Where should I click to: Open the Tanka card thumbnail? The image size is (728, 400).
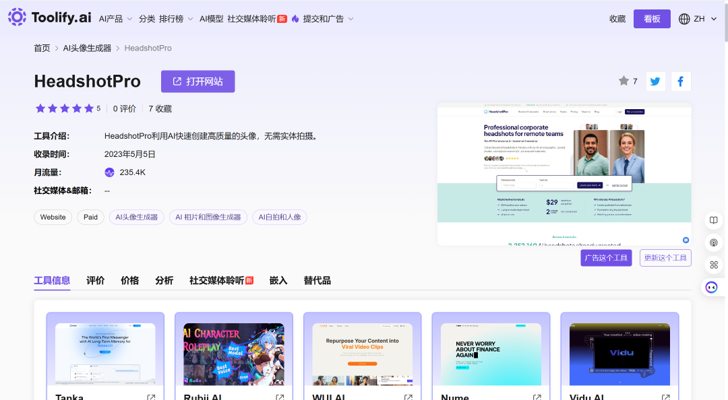pyautogui.click(x=105, y=354)
